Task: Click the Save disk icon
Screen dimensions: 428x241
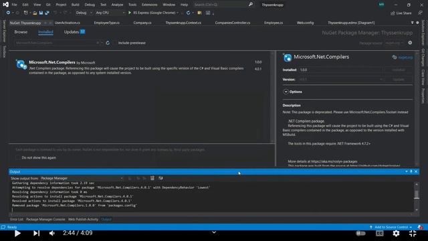Action: [41, 13]
